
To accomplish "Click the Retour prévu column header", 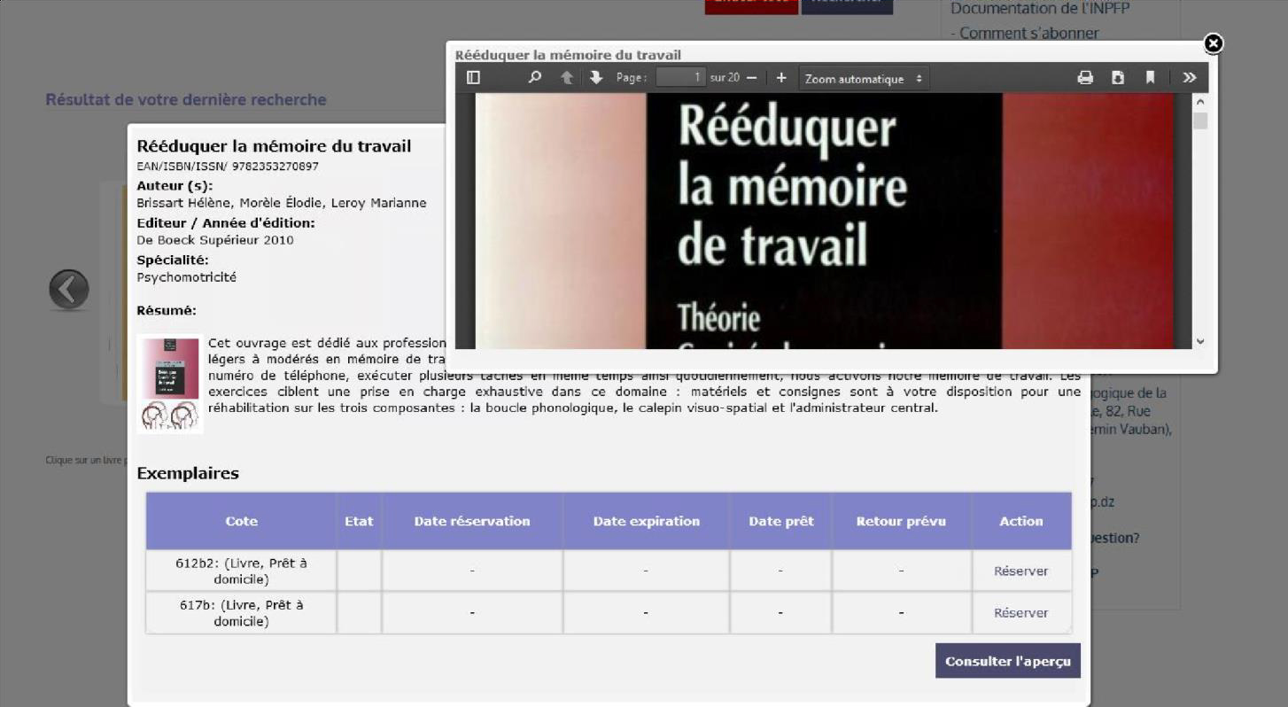I will click(x=901, y=521).
